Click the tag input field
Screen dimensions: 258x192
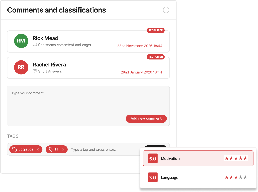point(105,150)
